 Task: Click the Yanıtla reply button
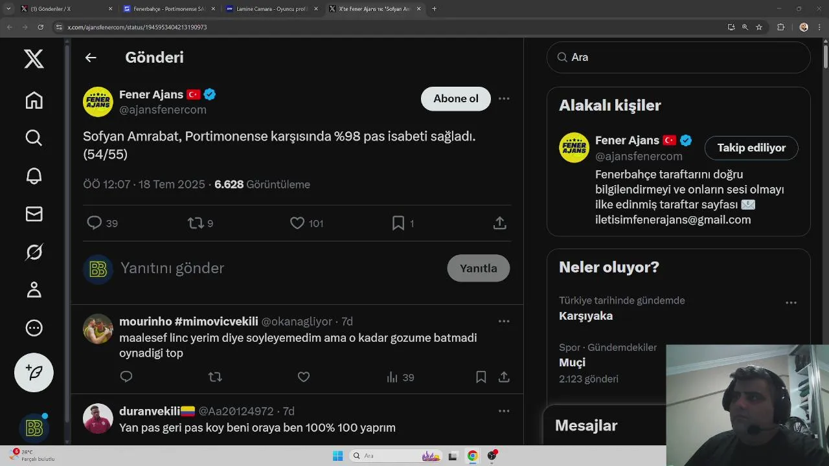click(x=479, y=268)
